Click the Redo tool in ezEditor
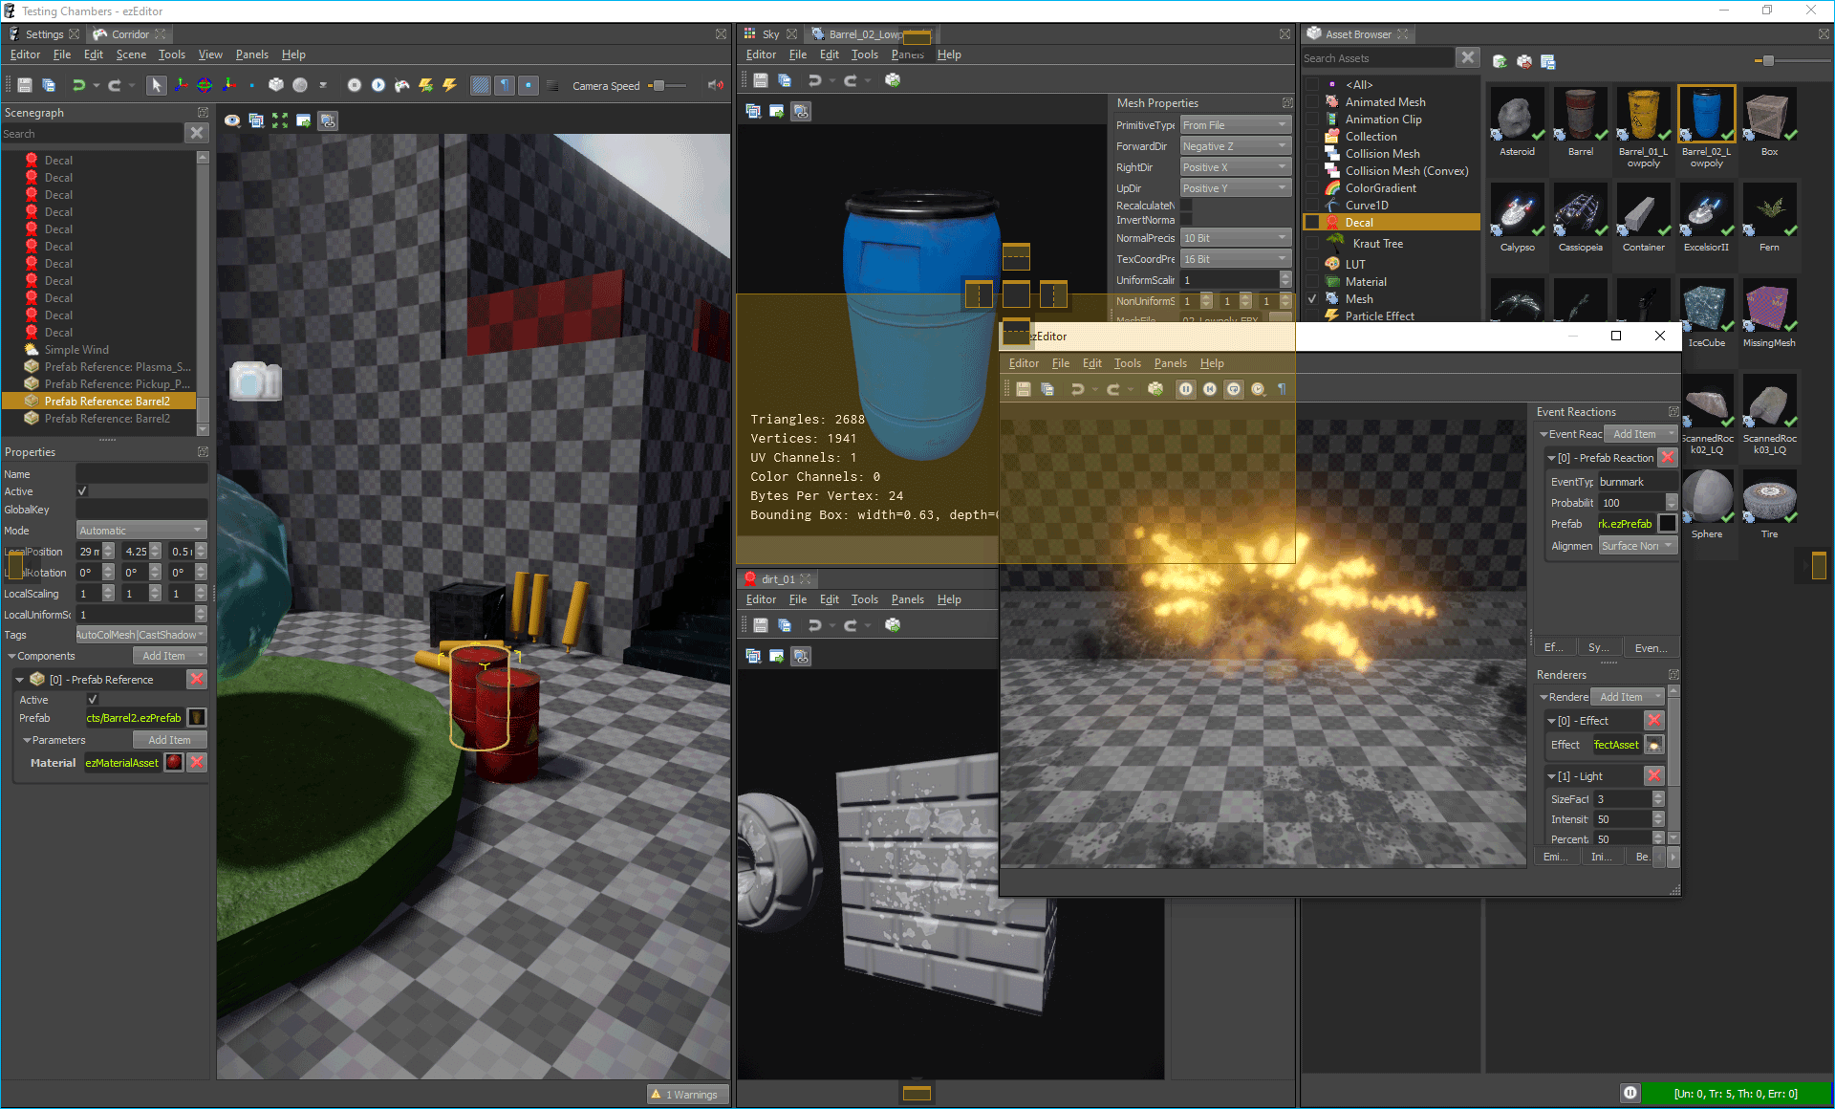Viewport: 1835px width, 1109px height. point(1112,389)
